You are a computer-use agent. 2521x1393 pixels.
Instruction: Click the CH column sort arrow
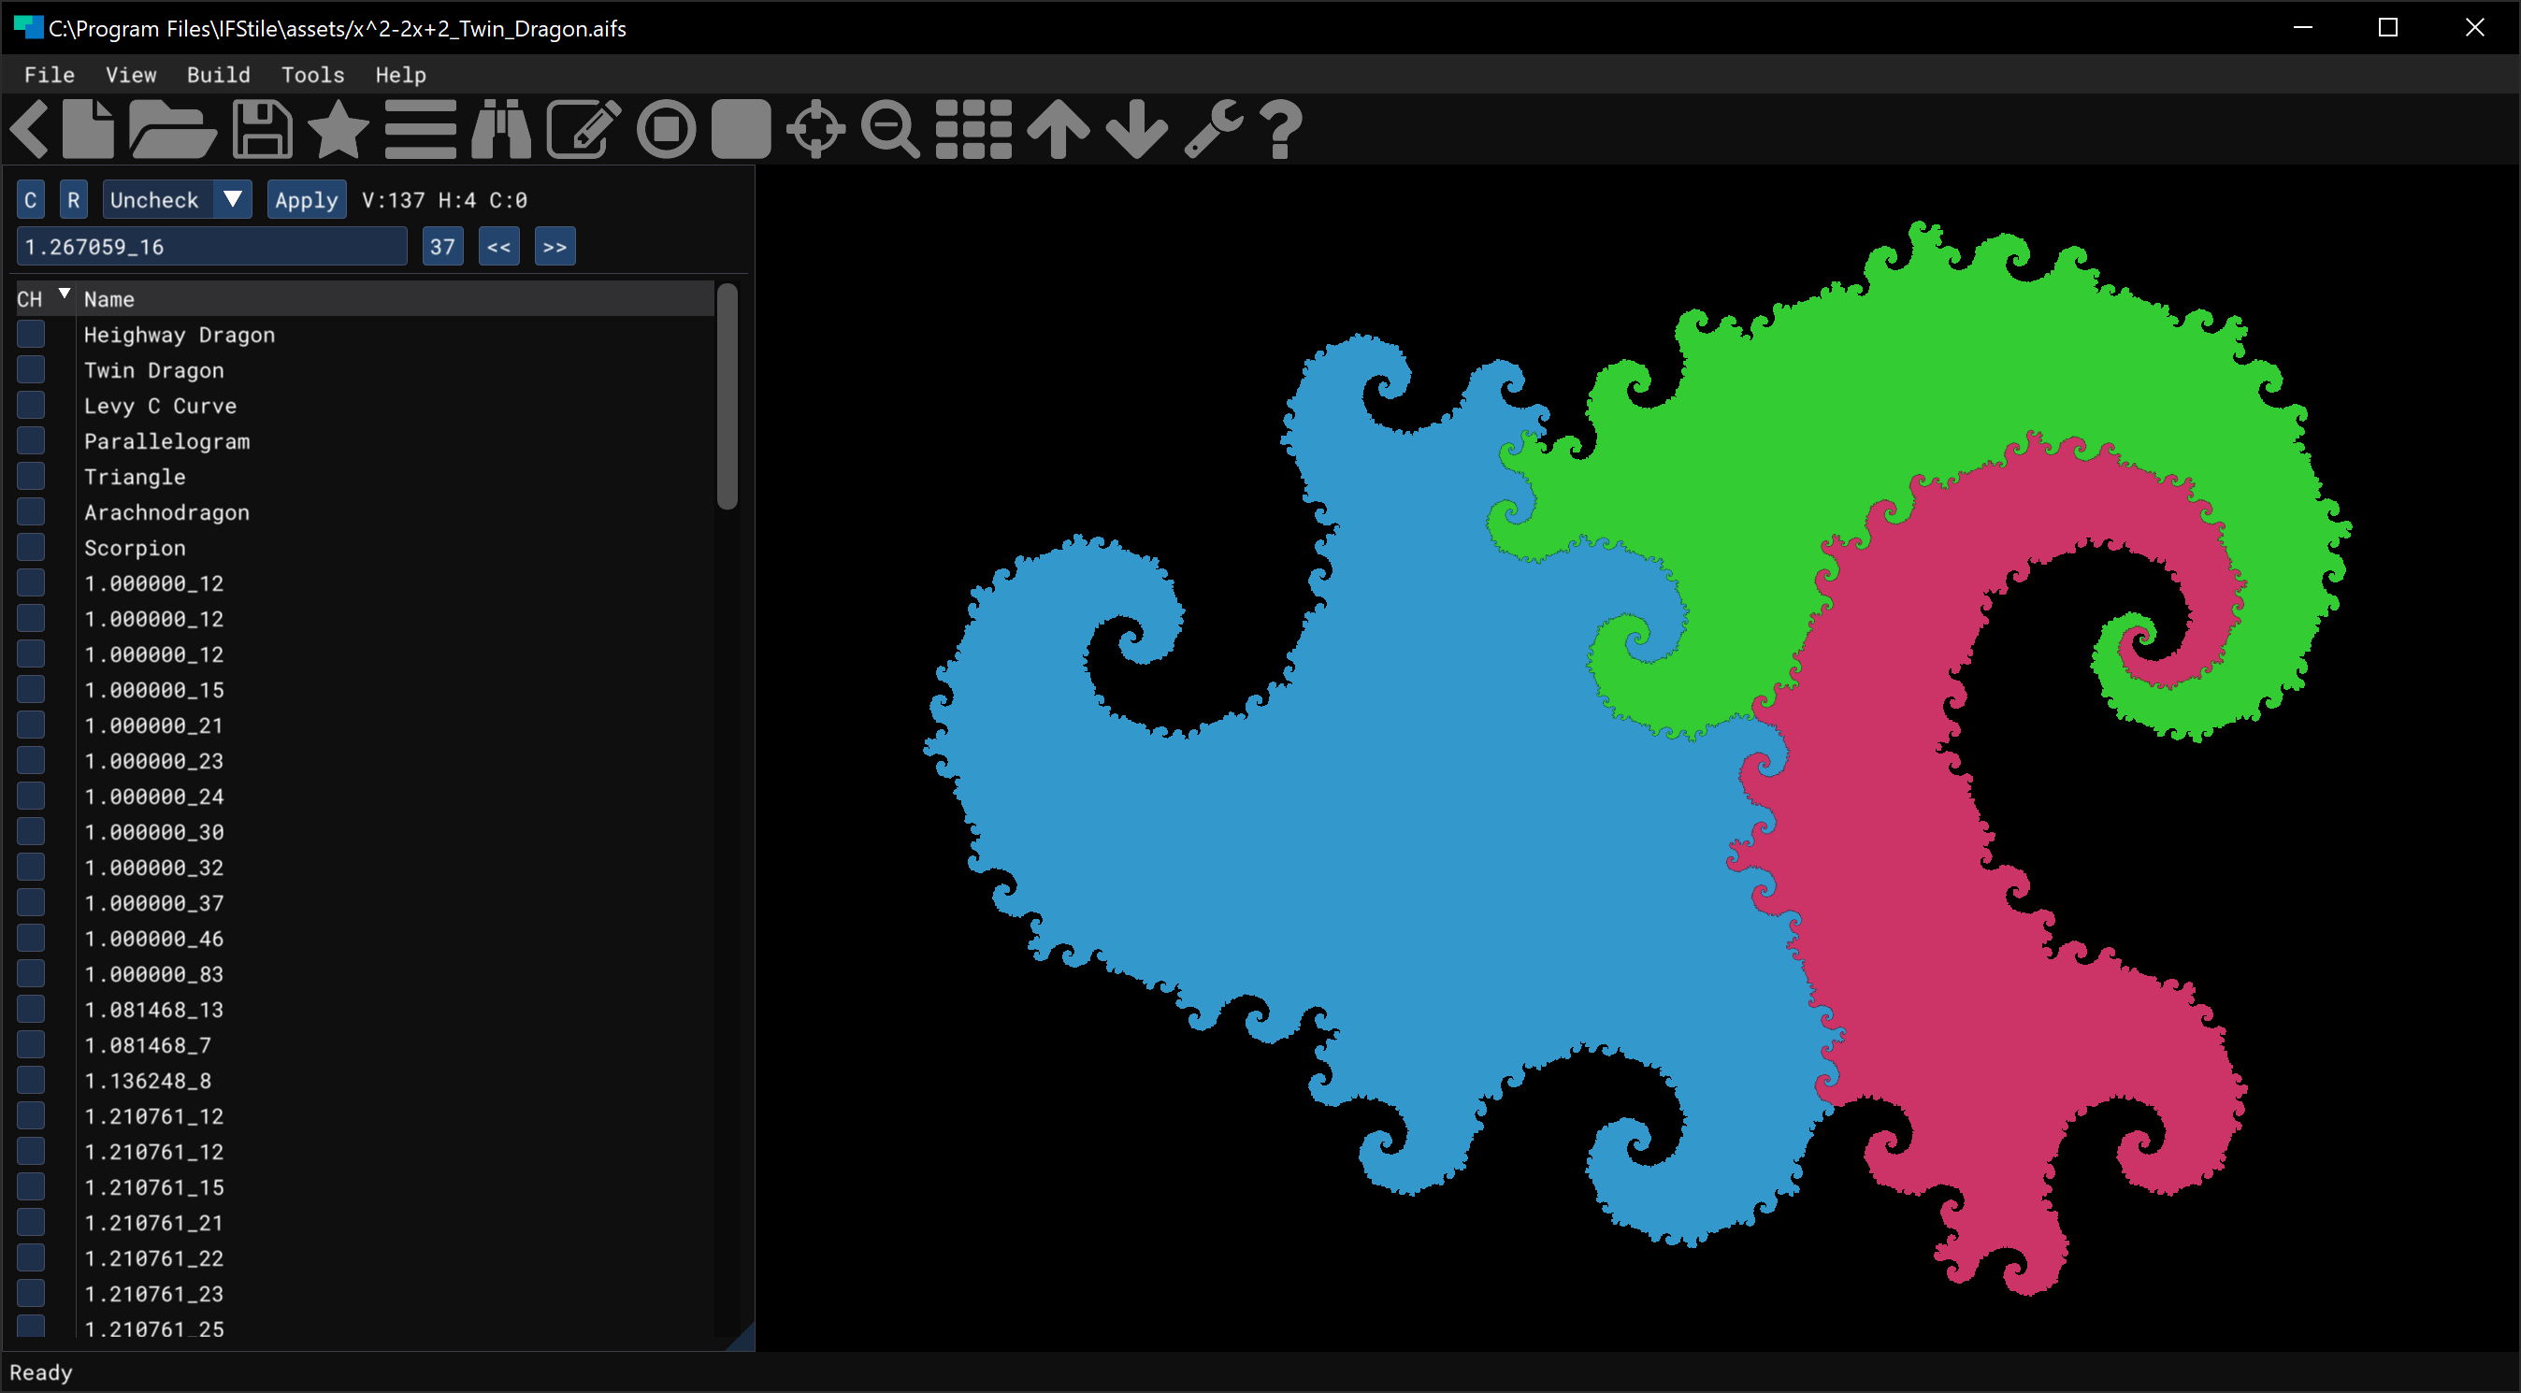click(65, 294)
